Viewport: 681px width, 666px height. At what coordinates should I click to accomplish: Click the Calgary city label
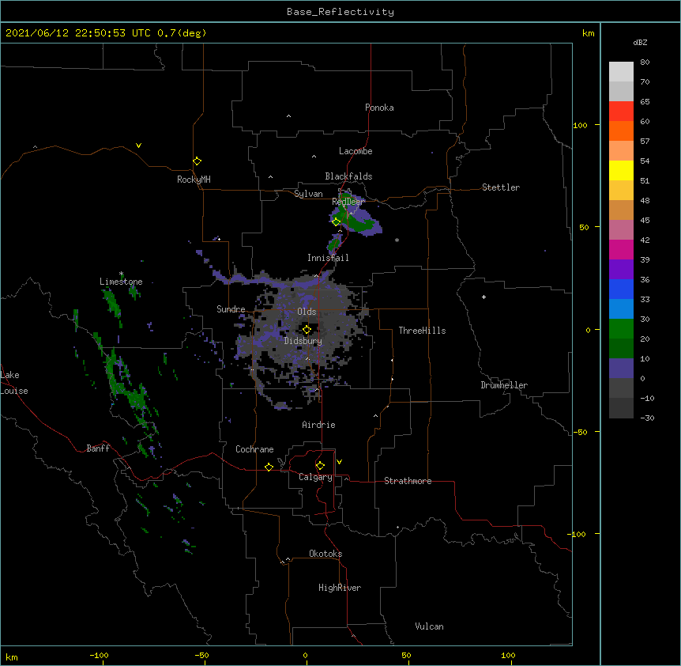click(x=315, y=477)
